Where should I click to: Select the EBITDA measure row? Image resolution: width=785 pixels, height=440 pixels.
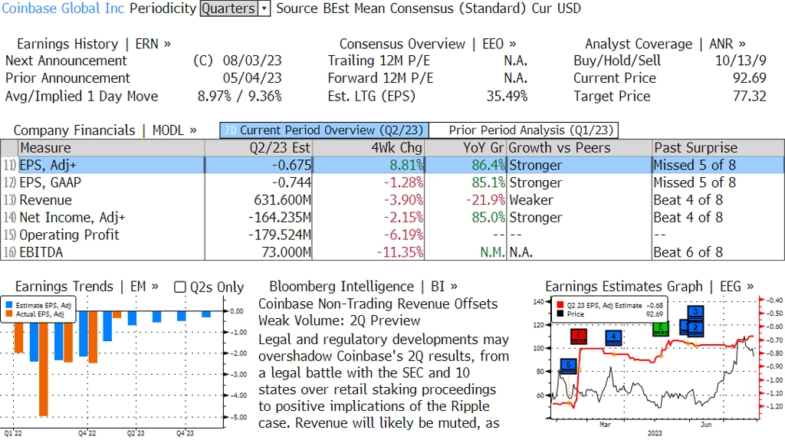pos(392,252)
